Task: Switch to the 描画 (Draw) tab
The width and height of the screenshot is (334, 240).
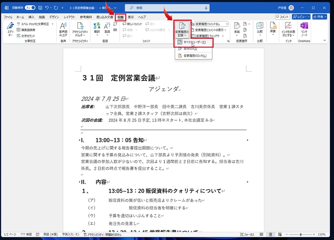Action: click(x=42, y=17)
